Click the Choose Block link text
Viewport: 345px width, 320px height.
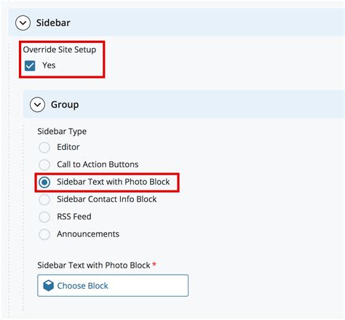click(x=82, y=286)
